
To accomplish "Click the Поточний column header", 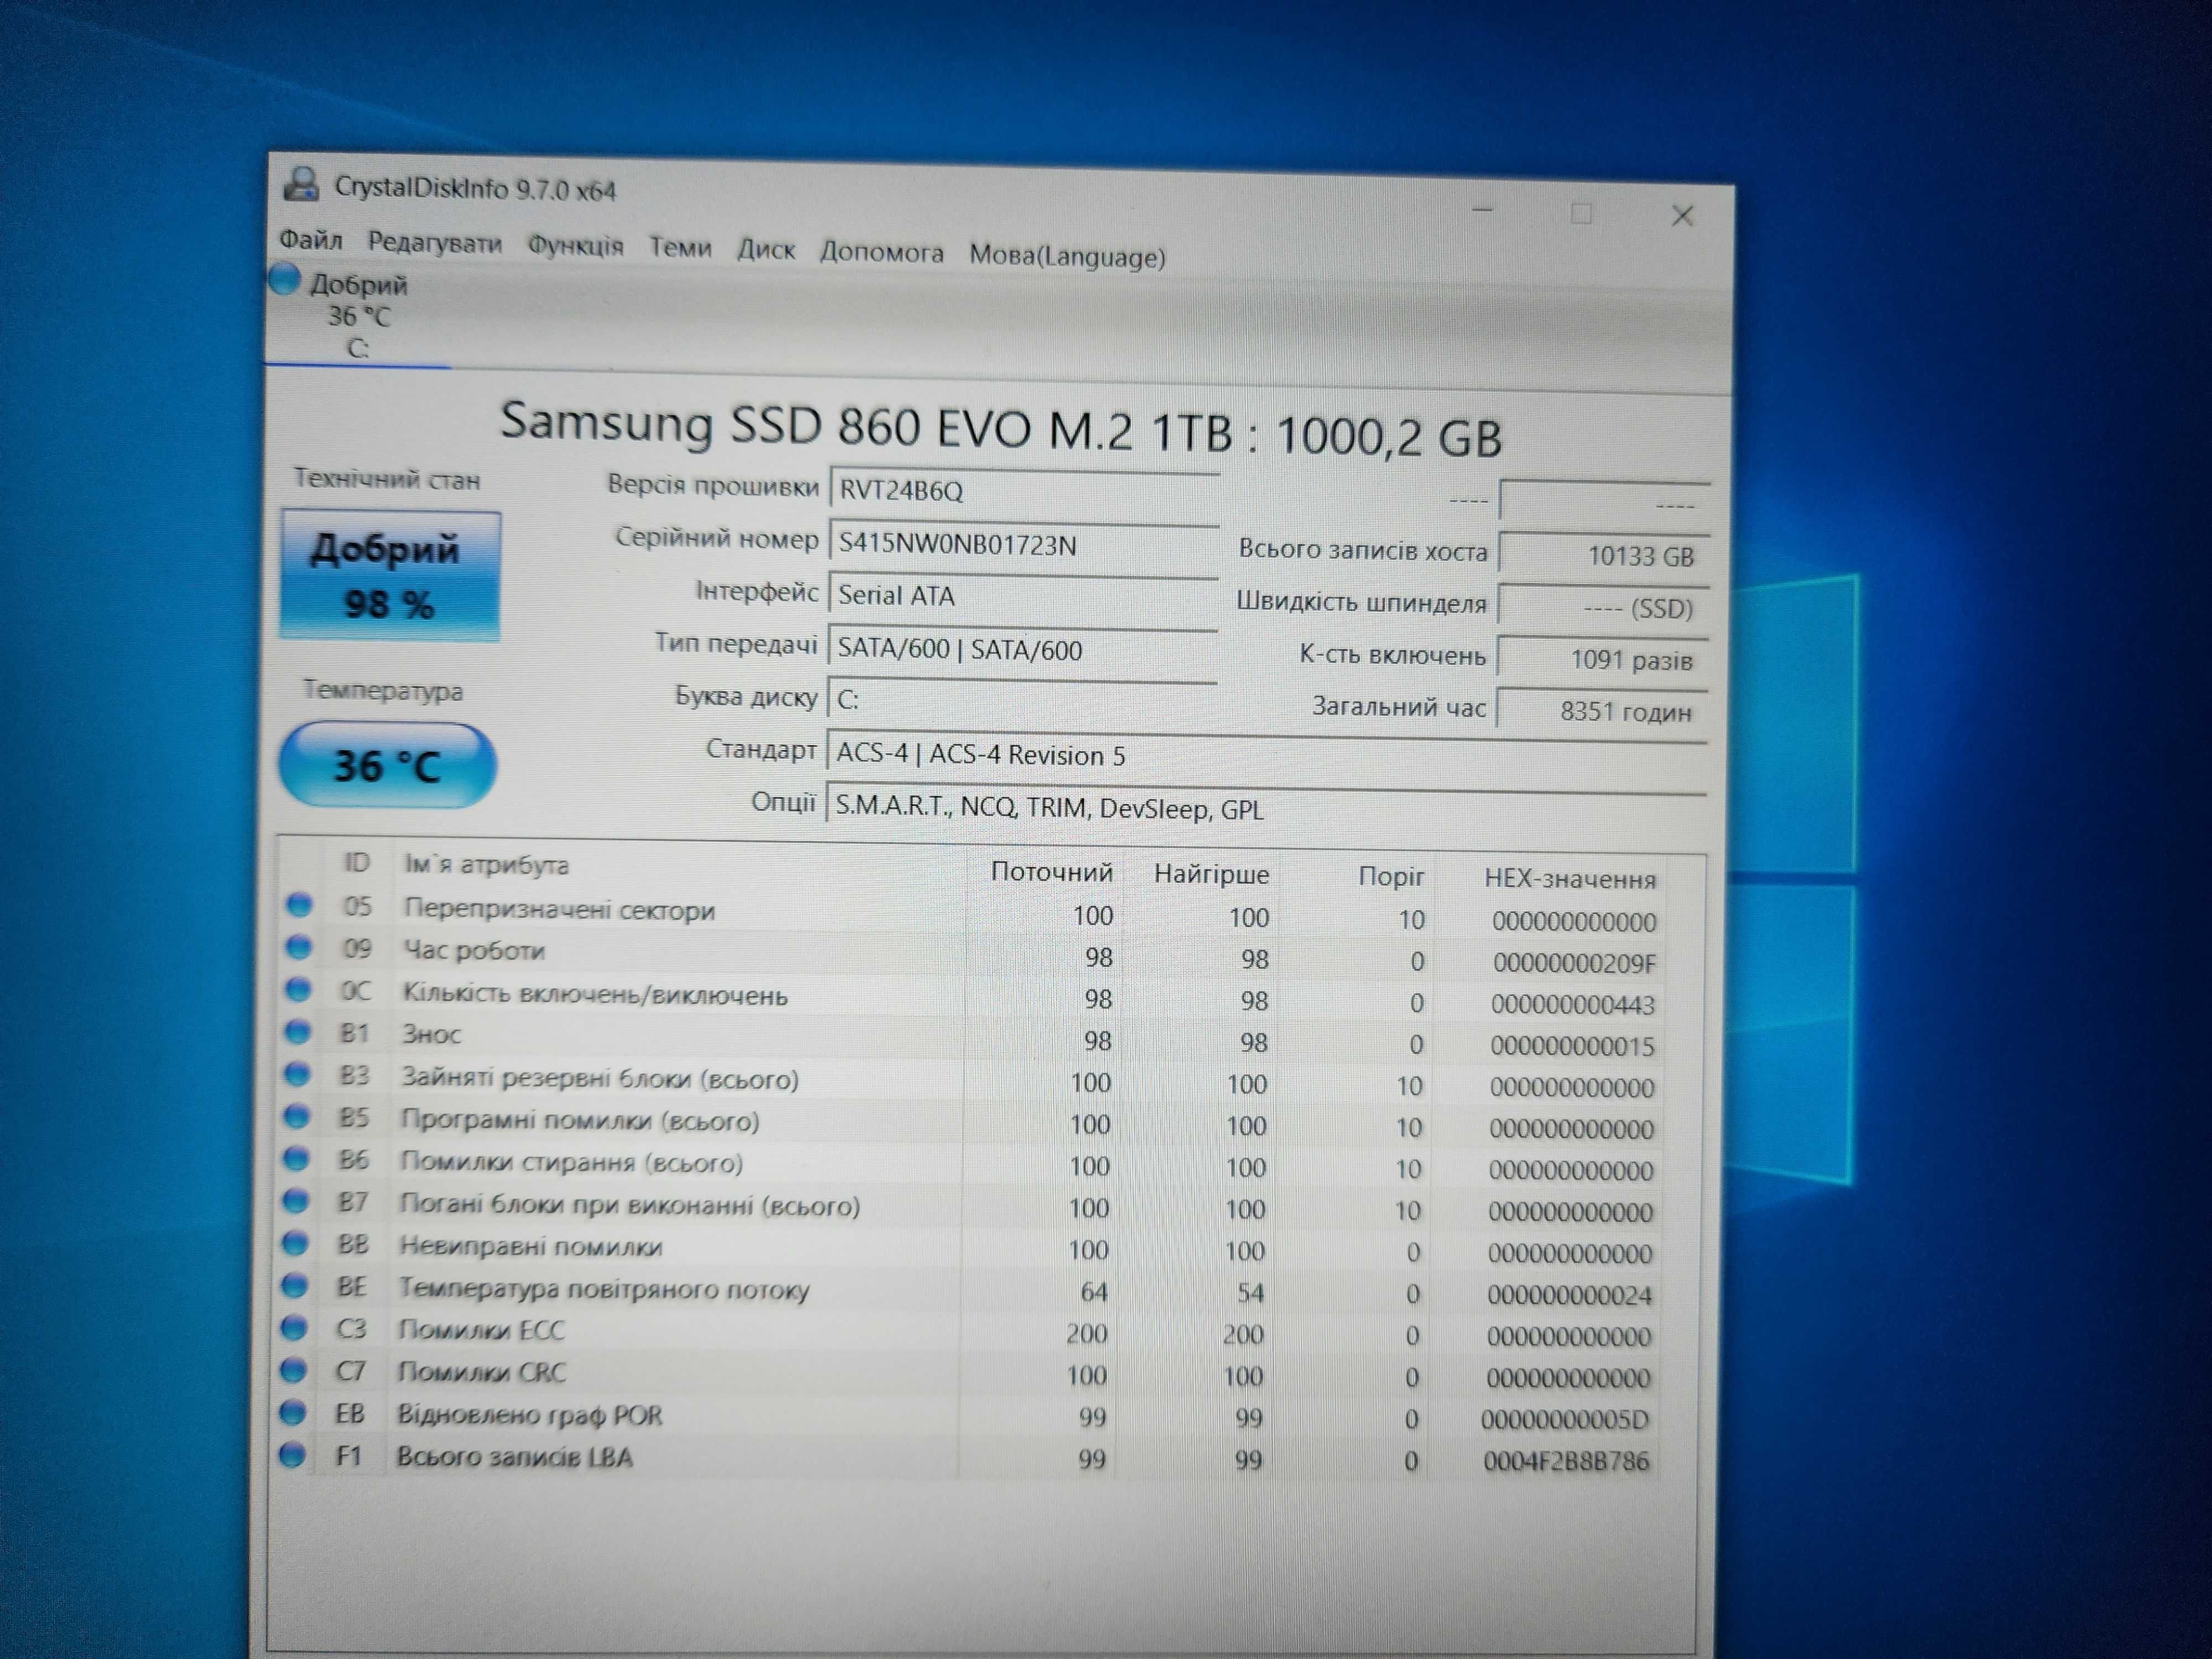I will pos(1051,872).
